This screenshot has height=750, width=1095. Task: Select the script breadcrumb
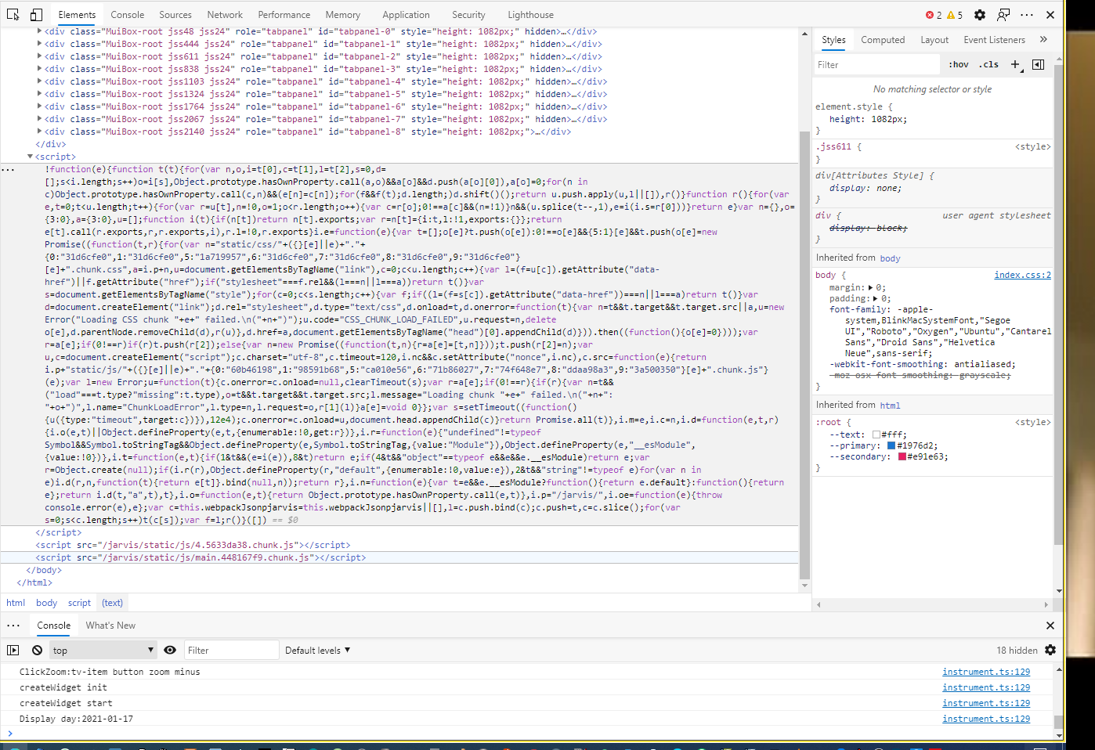[79, 603]
